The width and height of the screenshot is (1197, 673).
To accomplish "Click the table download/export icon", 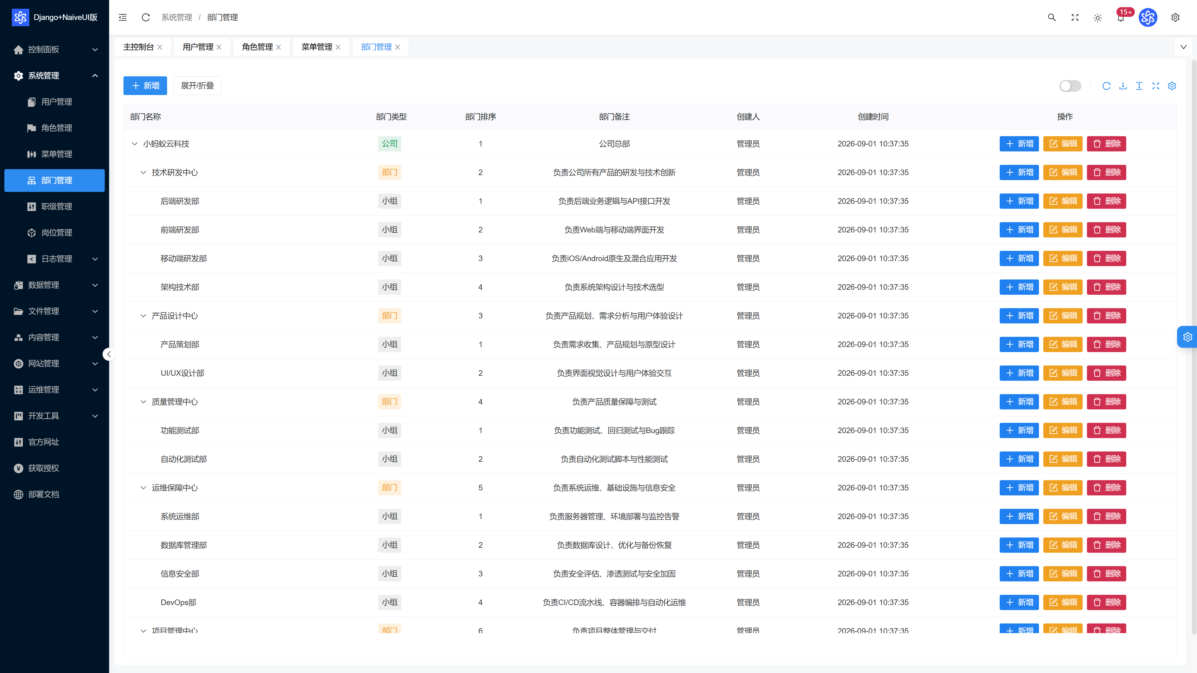I will pos(1122,86).
